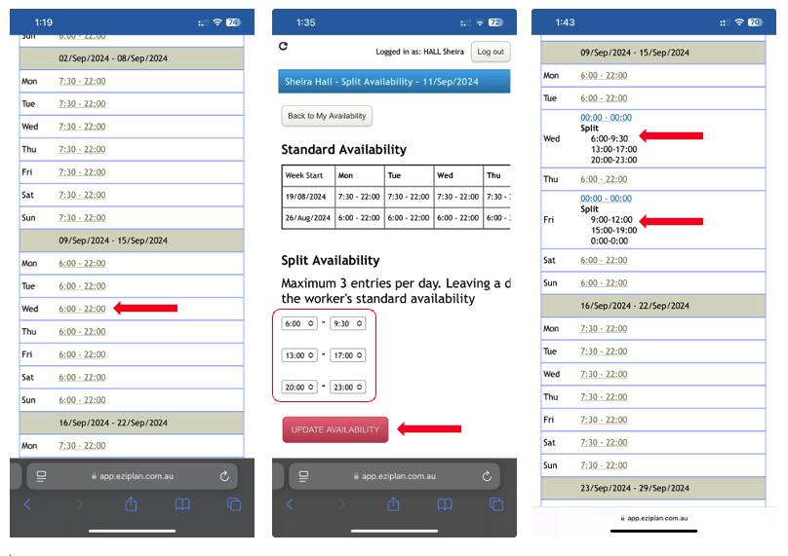Right phone: open Sun 6:00 - 22:00 link
The image size is (788, 556).
tap(604, 283)
